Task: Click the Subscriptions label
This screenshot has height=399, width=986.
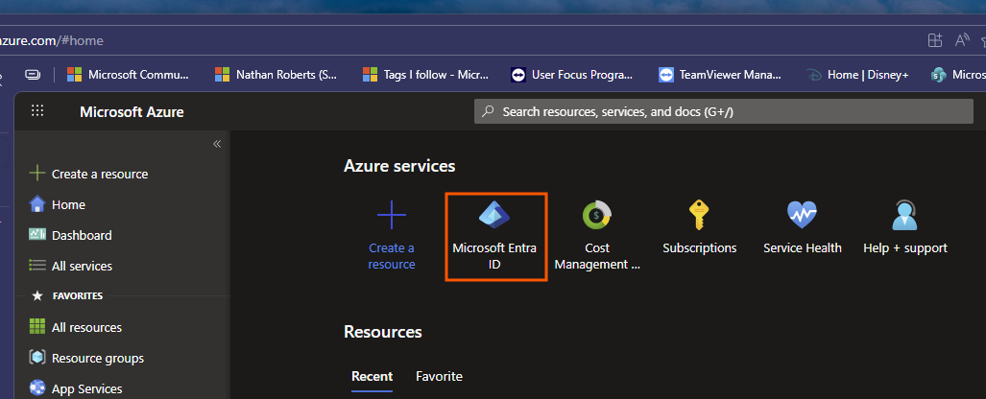Action: (699, 248)
